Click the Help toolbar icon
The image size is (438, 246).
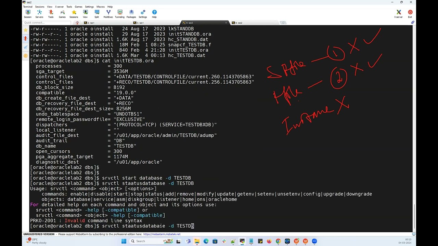154,14
